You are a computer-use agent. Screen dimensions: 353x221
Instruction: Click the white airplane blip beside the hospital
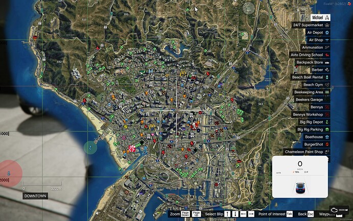pos(142,73)
